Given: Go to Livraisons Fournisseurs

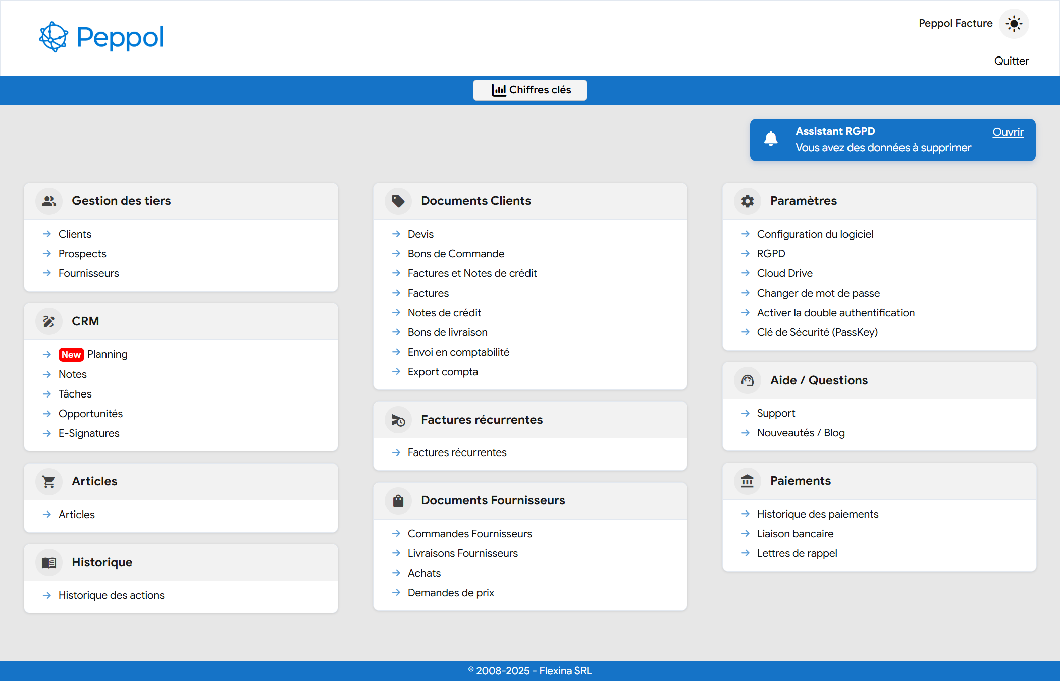Looking at the screenshot, I should [463, 553].
